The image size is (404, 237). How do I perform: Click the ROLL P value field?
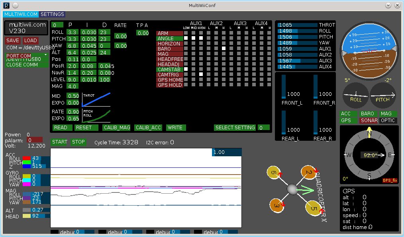[x=72, y=32]
